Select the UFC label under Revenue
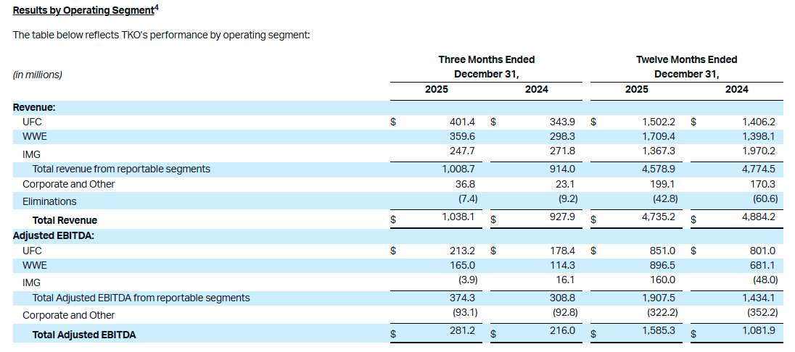The image size is (795, 352). point(32,122)
